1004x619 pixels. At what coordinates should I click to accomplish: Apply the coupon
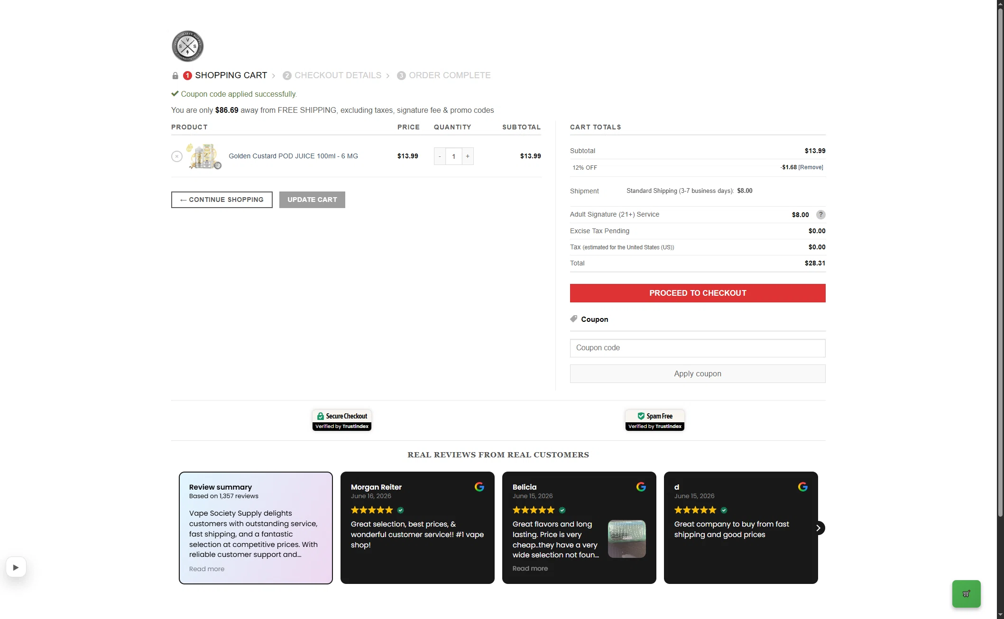(x=698, y=373)
